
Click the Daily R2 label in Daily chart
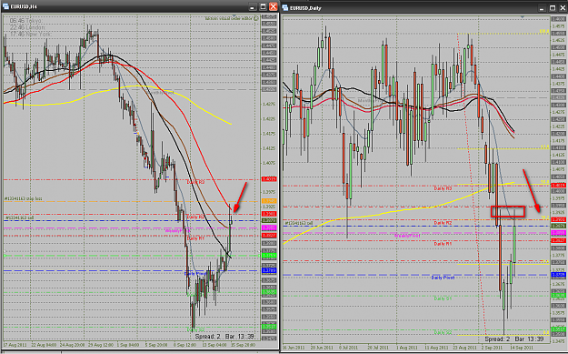click(443, 223)
